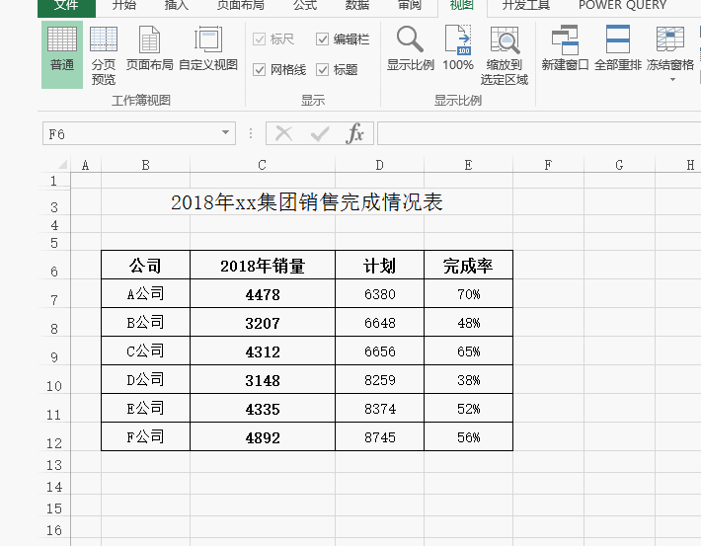
Task: Switch to the Formulas (公式) tab
Action: 305,5
